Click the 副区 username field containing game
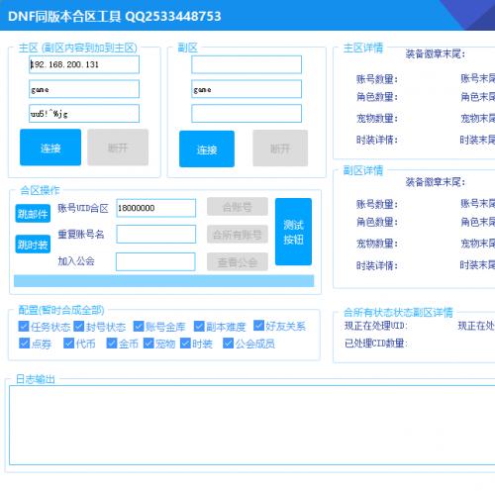The image size is (495, 495). point(247,89)
